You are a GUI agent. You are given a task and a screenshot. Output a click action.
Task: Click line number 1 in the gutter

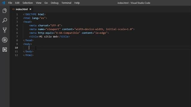pyautogui.click(x=17, y=14)
